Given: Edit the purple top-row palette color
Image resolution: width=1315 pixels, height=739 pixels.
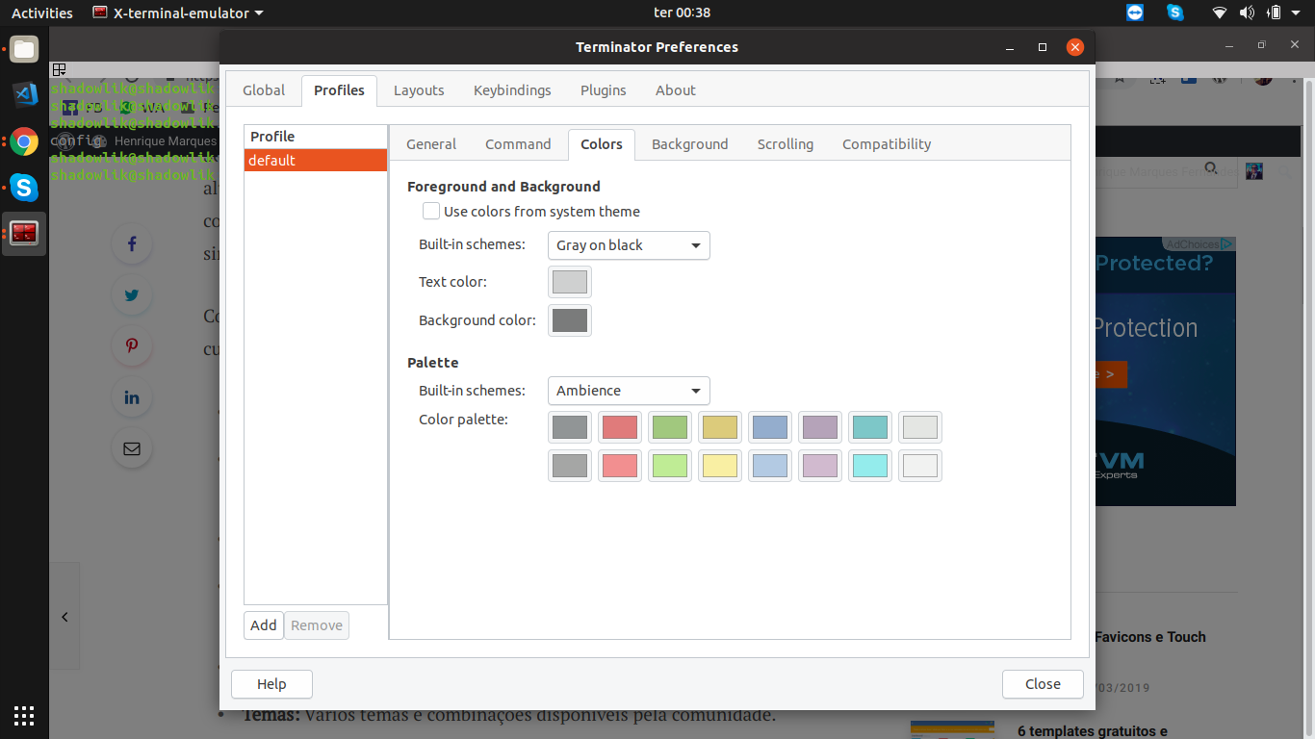Looking at the screenshot, I should coord(820,427).
